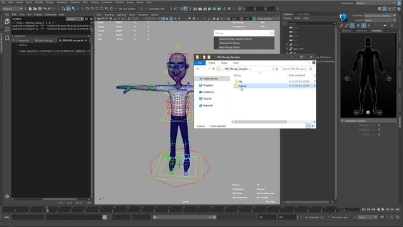Screen dimensions: 403x227
Task: Click the New Scene icon in Maya shelf
Action: click(30, 8)
